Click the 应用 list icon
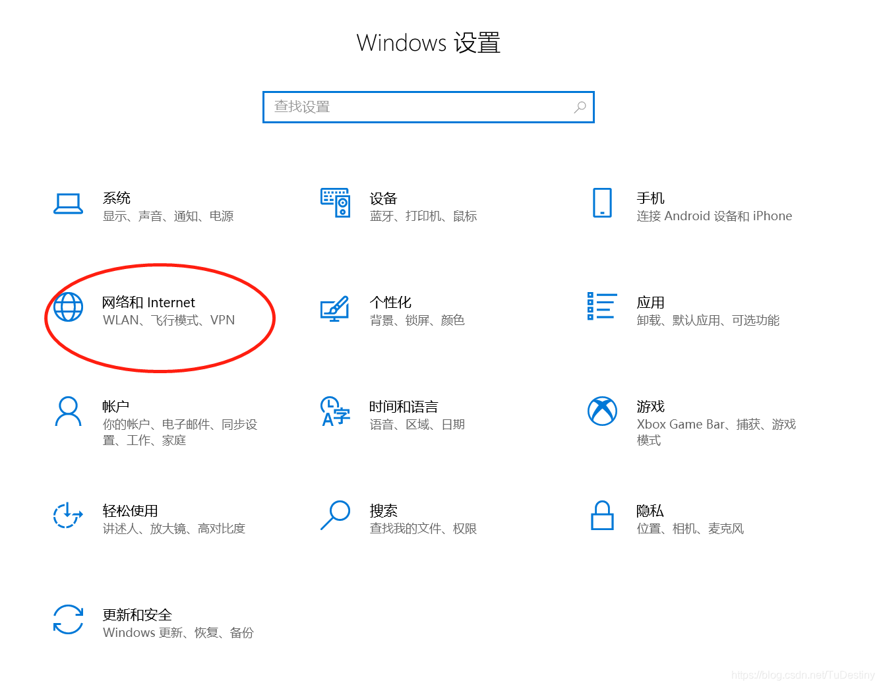Viewport: 881px width, 687px height. coord(601,307)
